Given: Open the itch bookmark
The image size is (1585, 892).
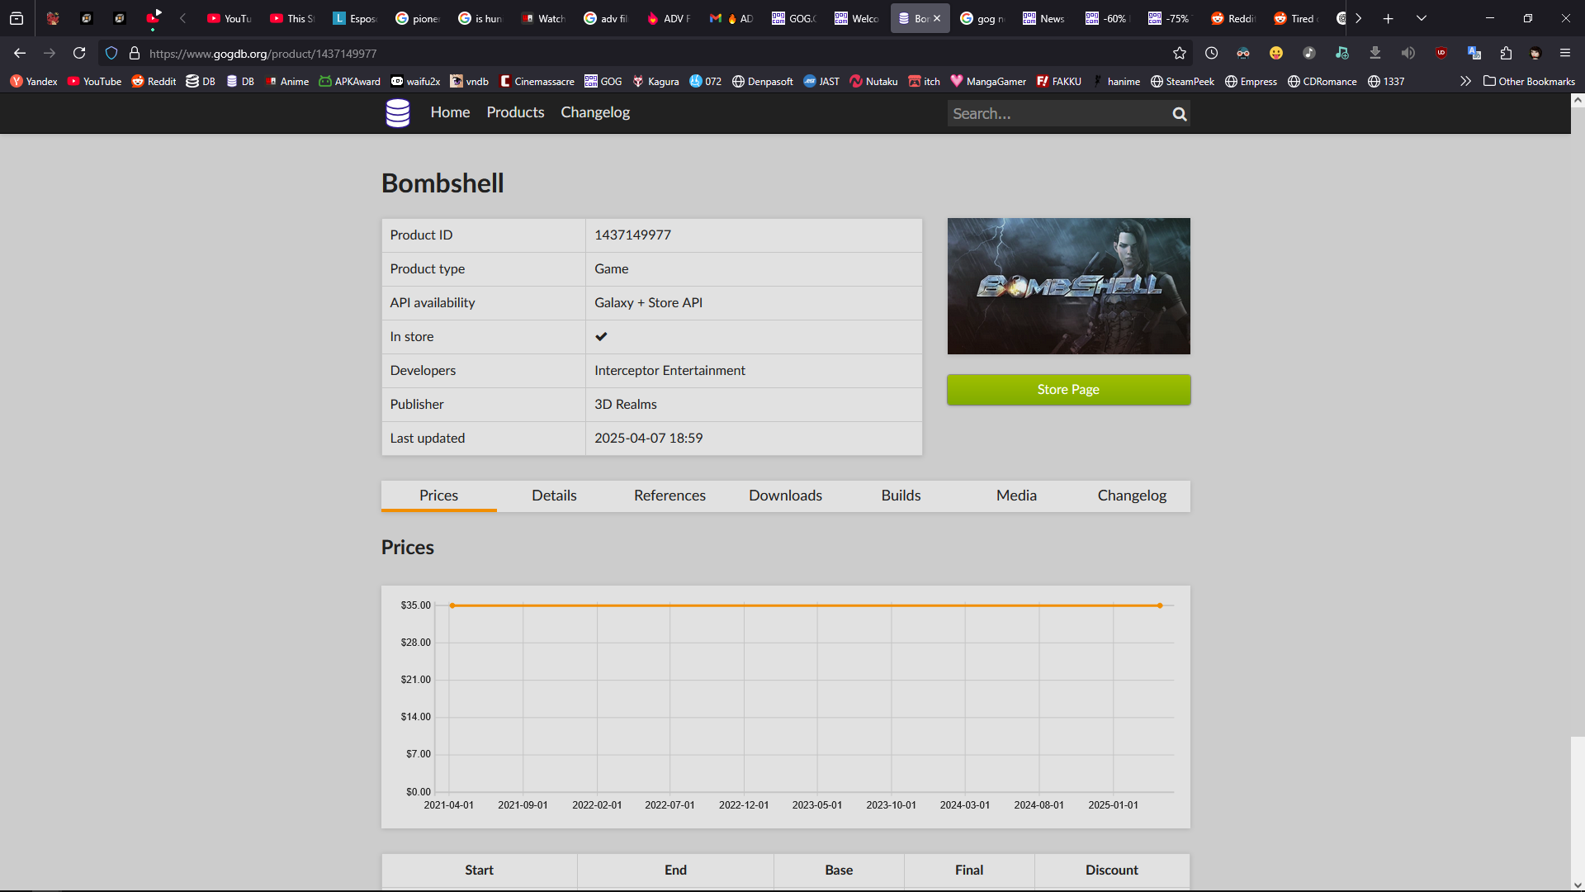Looking at the screenshot, I should point(924,81).
